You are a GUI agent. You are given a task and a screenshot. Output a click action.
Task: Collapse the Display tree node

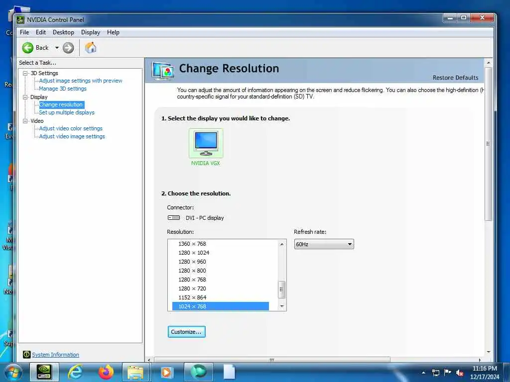(25, 97)
